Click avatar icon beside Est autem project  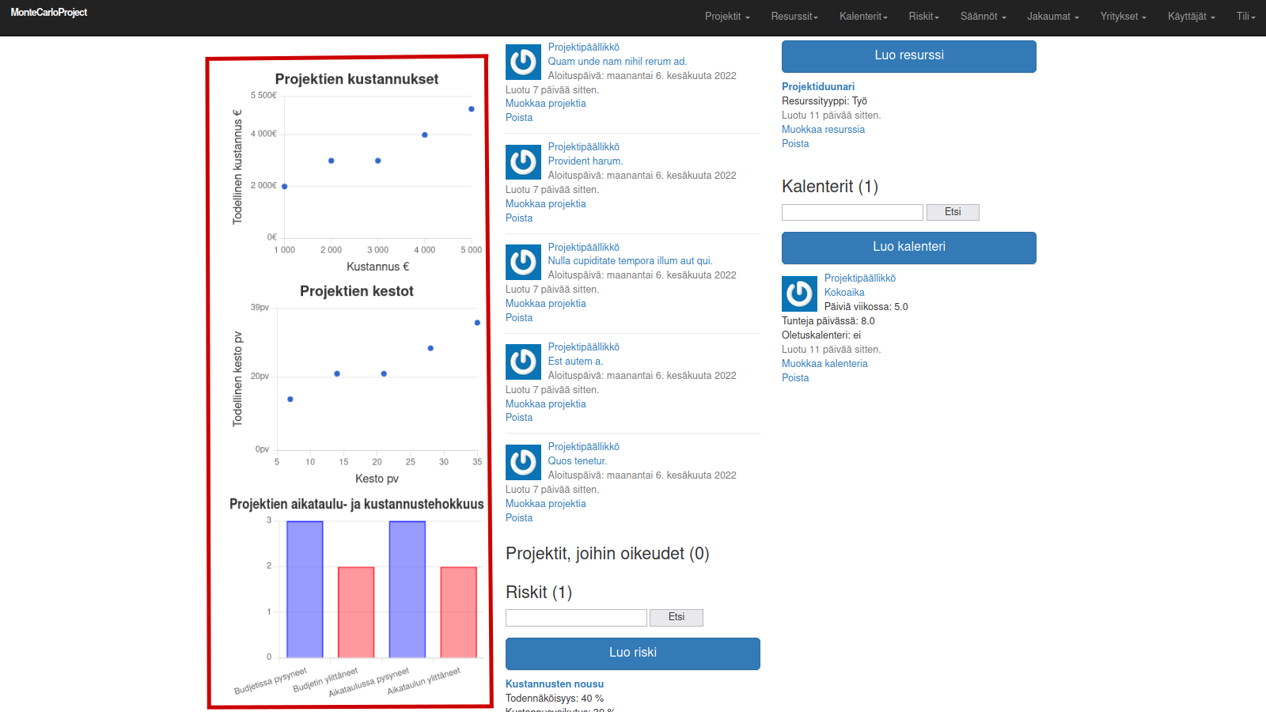pos(523,362)
